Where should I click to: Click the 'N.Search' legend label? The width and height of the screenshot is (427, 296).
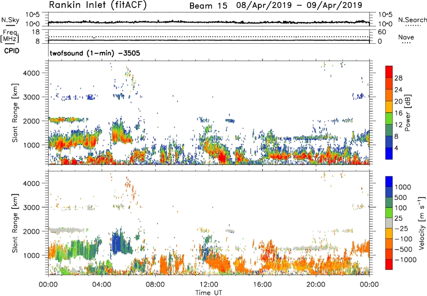[412, 20]
